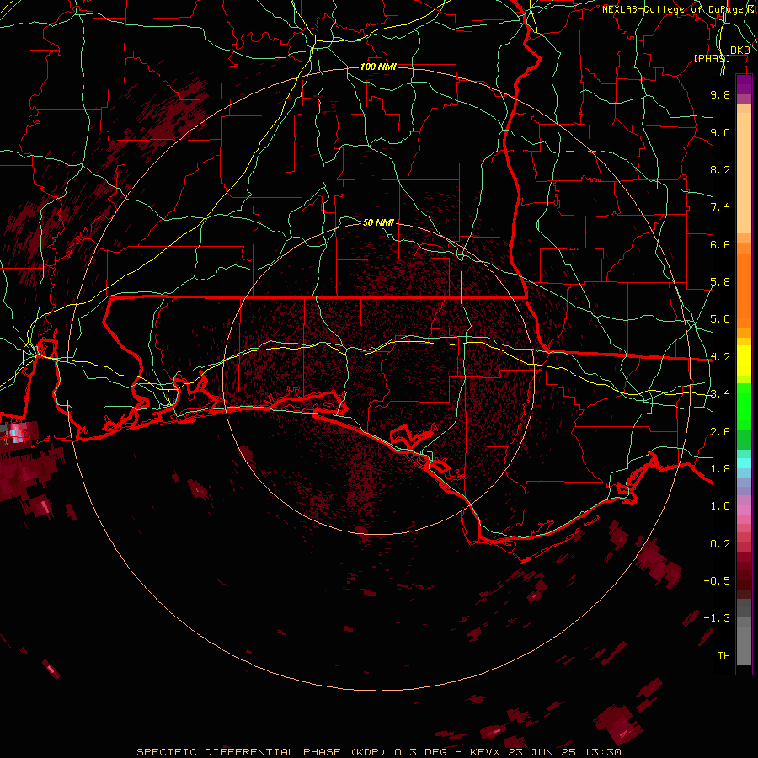Select the -1.3 scale value
Image resolution: width=758 pixels, height=758 pixels.
coord(717,618)
